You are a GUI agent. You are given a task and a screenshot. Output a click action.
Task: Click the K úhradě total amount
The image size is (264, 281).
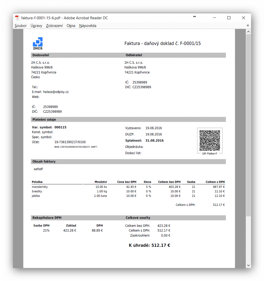149,245
